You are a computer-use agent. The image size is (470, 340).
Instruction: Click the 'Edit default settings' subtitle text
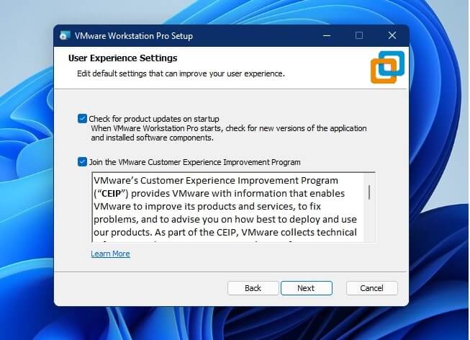(181, 73)
